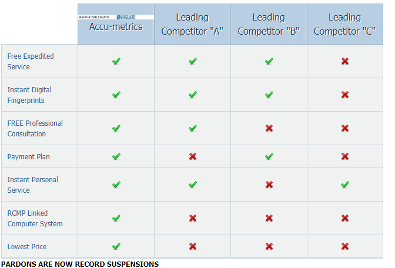Click Competitor A check for Instant Digital Fingerprints
395x268 pixels.
(192, 95)
